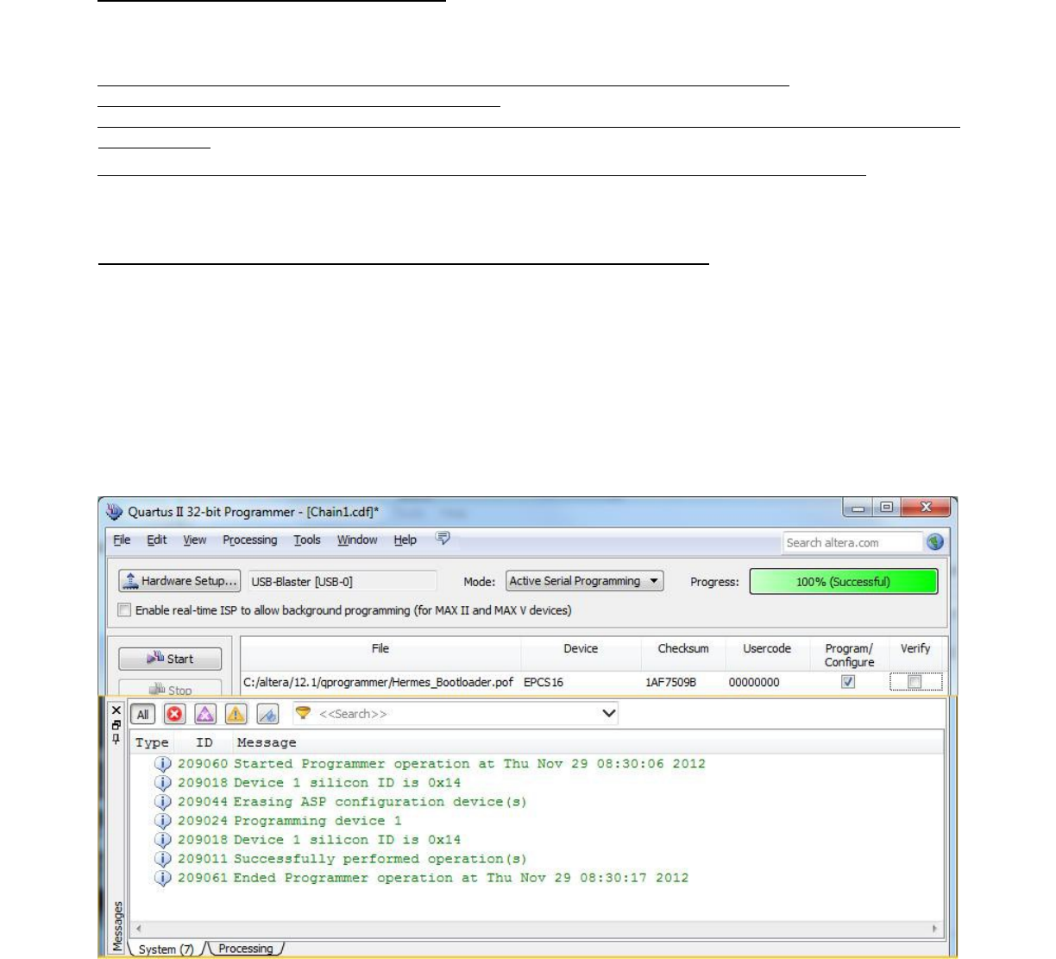Click the Verify column header

point(915,648)
